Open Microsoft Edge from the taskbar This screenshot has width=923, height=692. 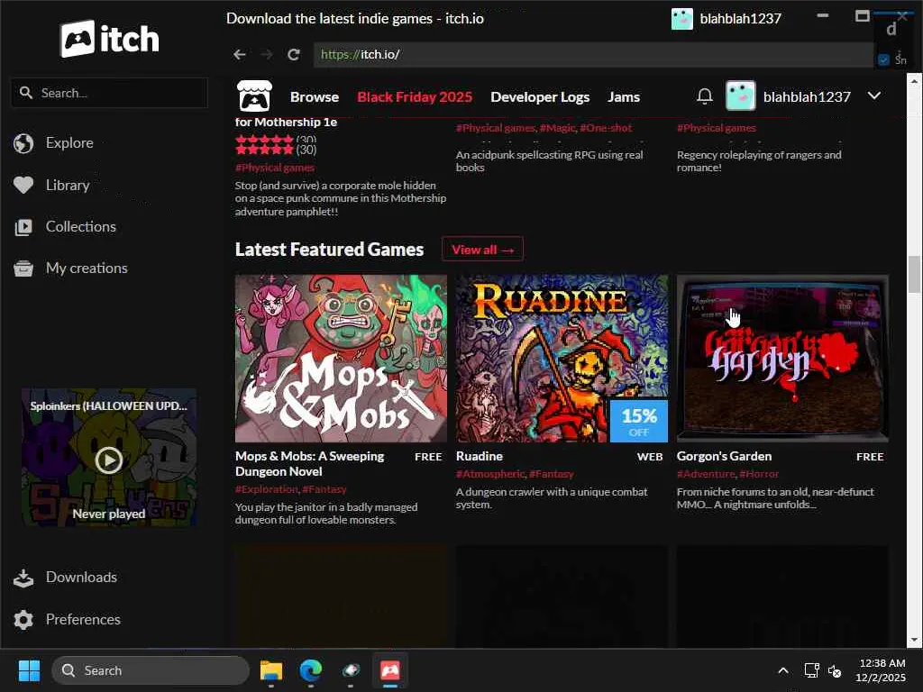[311, 670]
